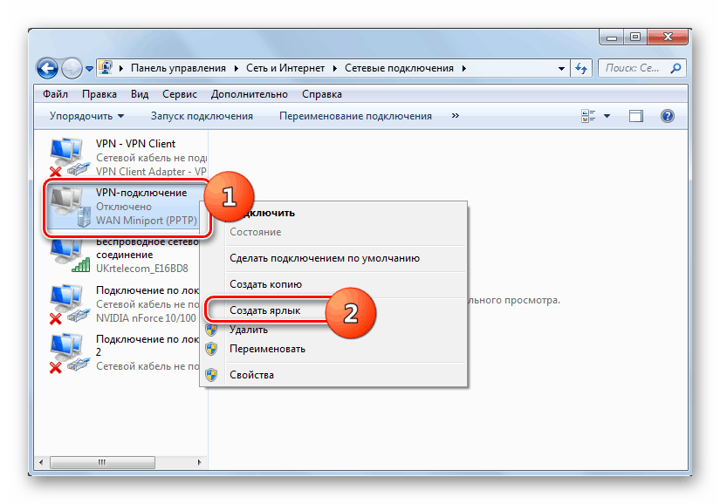
Task: Open the 'Сервис' menu
Action: point(180,94)
